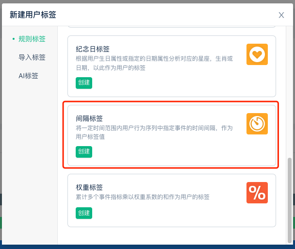Click the 间隔标签 description text
This screenshot has width=295, height=249.
pyautogui.click(x=154, y=132)
